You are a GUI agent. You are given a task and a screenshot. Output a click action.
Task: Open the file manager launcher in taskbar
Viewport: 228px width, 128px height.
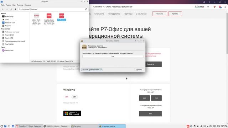click(x=5, y=126)
